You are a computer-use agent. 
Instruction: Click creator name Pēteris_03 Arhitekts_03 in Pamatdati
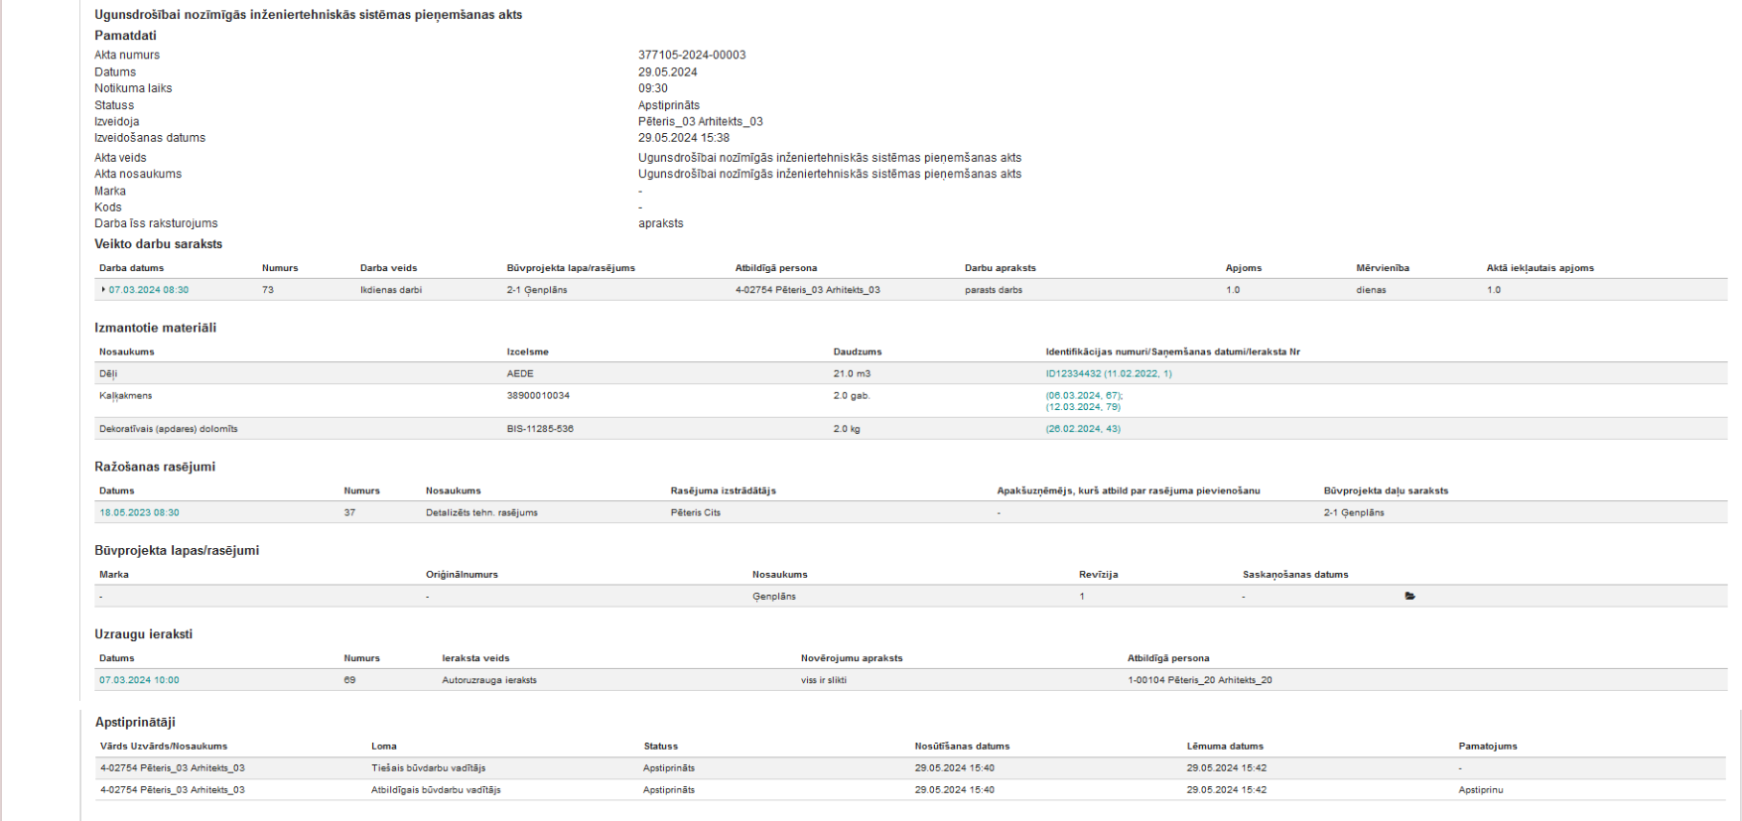tap(701, 122)
